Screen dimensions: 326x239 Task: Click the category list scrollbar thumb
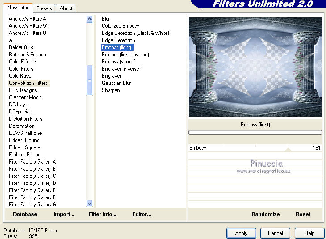(x=90, y=80)
